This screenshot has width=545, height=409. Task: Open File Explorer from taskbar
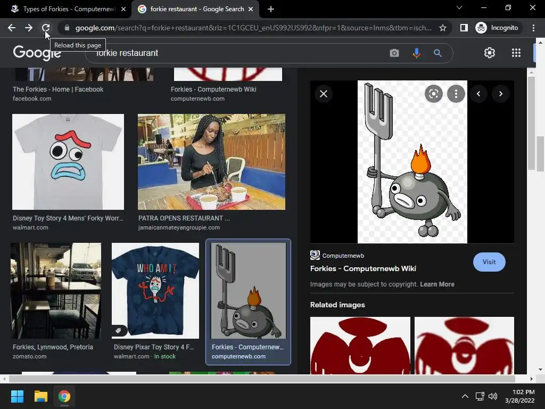pos(40,396)
